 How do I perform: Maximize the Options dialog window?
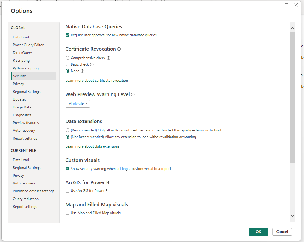coord(287,5)
